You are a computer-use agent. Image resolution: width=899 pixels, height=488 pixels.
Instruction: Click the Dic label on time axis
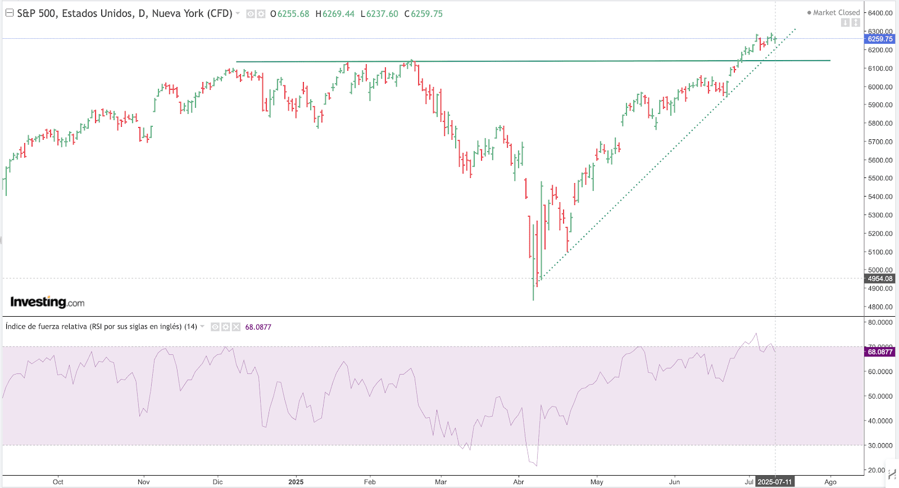217,482
